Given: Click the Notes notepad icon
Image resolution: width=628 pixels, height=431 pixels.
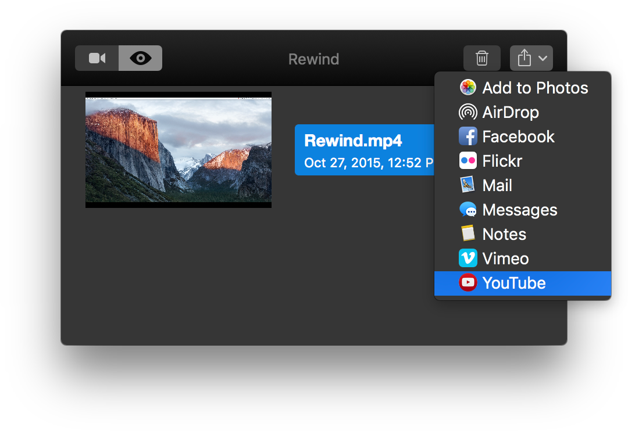Looking at the screenshot, I should click(468, 234).
